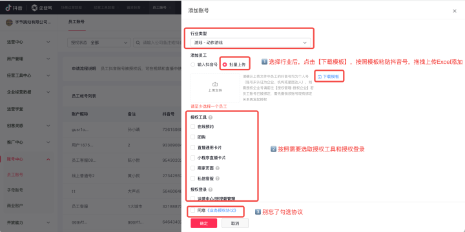The height and width of the screenshot is (232, 465).
Task: Open 运营学堂 in the sidebar
Action: point(15,109)
